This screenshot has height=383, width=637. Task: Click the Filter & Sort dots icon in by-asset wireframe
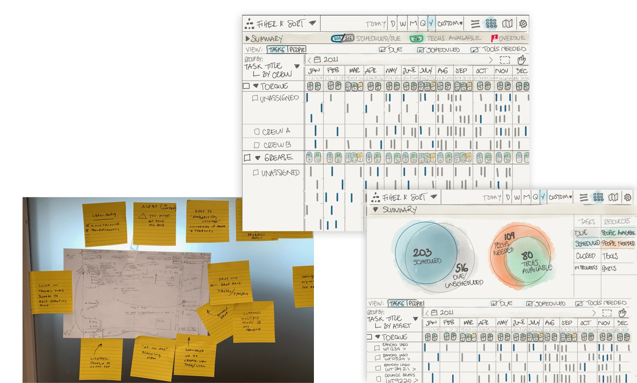pos(376,197)
